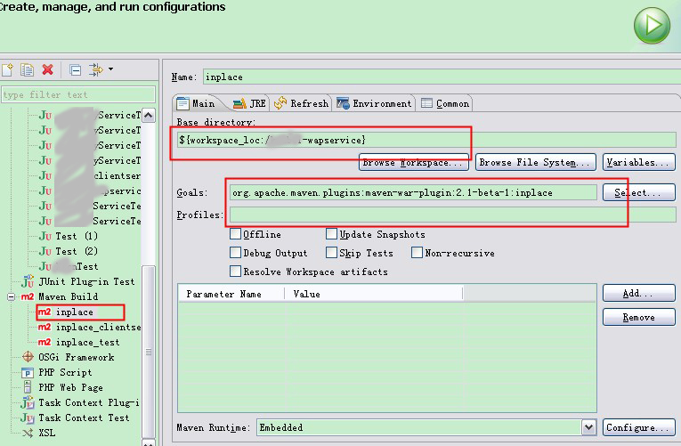The image size is (681, 446).
Task: Click the green Run arrow icon
Action: point(652,26)
